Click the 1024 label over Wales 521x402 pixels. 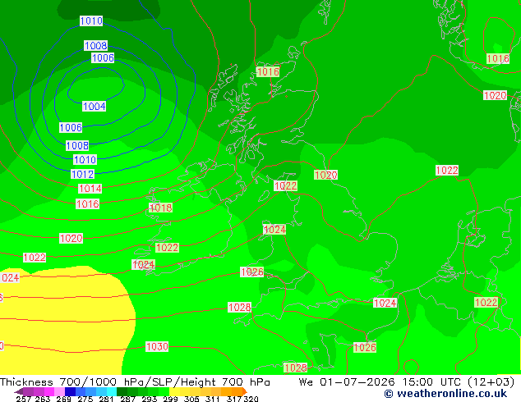coord(274,229)
